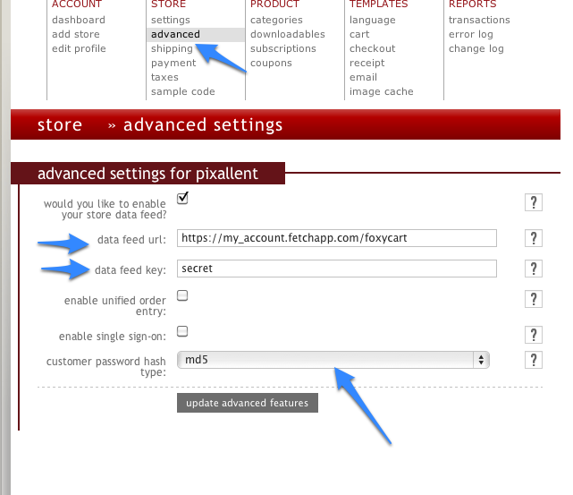Open store settings page
Image resolution: width=573 pixels, height=495 pixels.
171,20
